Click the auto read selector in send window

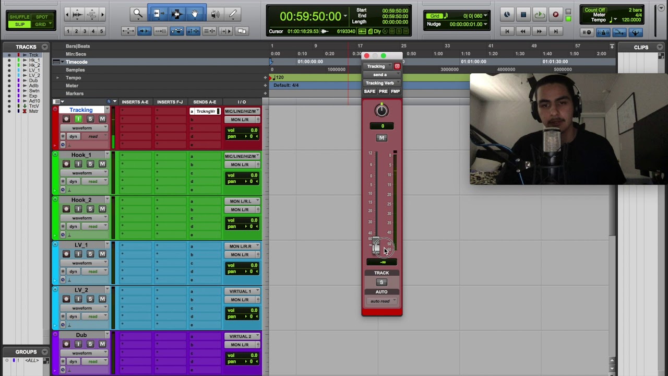(x=381, y=301)
